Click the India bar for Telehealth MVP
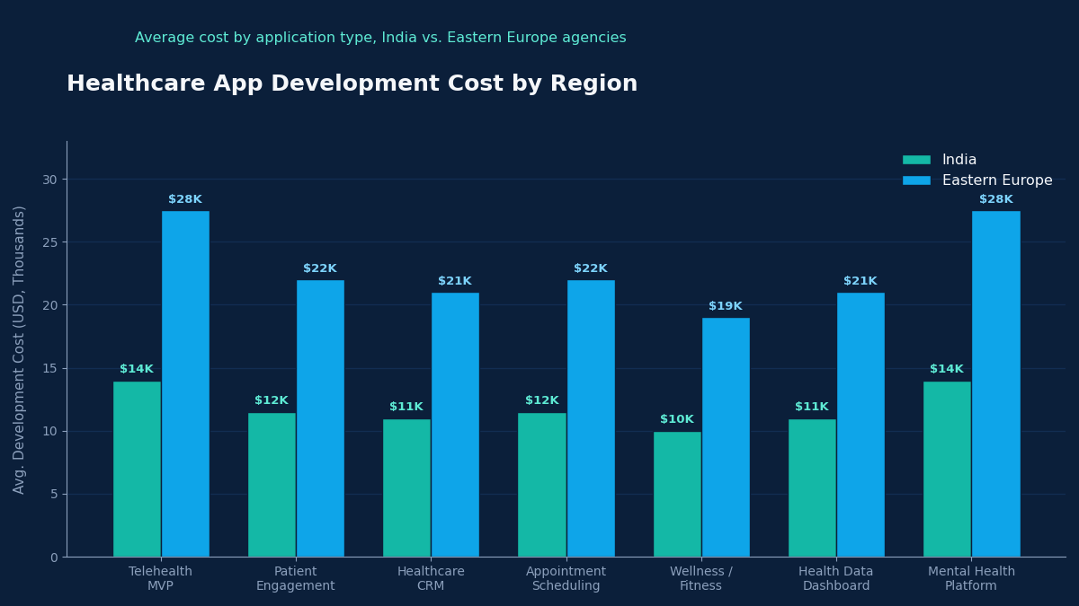The image size is (1079, 606). [x=137, y=470]
